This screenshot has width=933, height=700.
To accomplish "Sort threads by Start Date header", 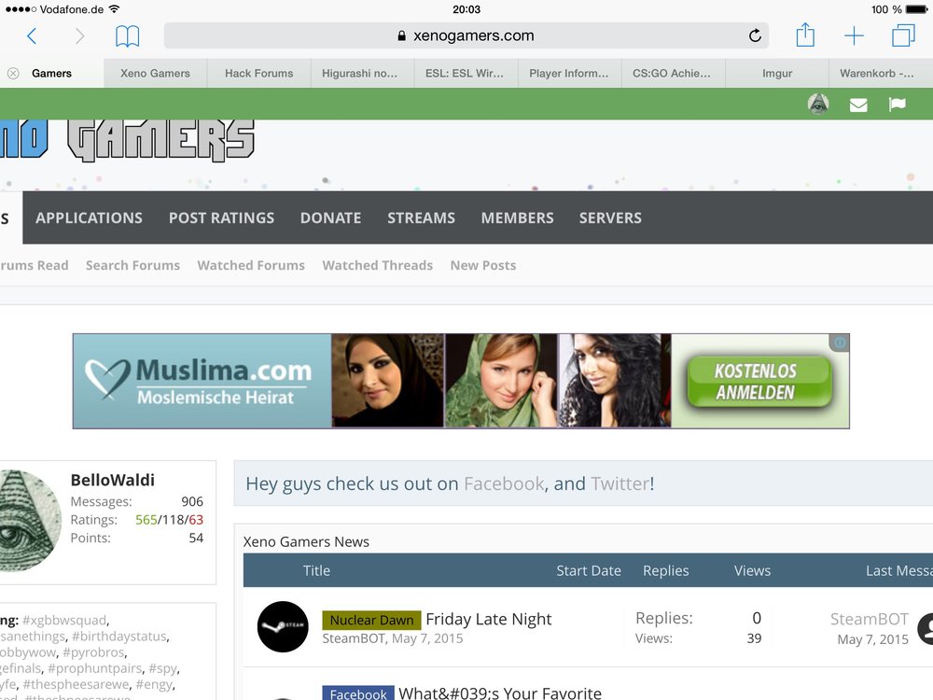I will 589,570.
